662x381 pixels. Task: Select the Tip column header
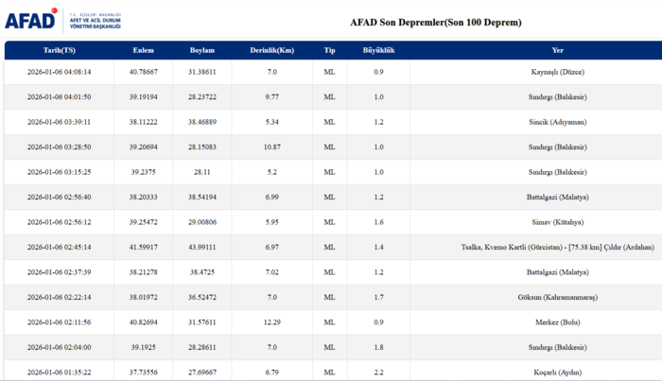329,50
